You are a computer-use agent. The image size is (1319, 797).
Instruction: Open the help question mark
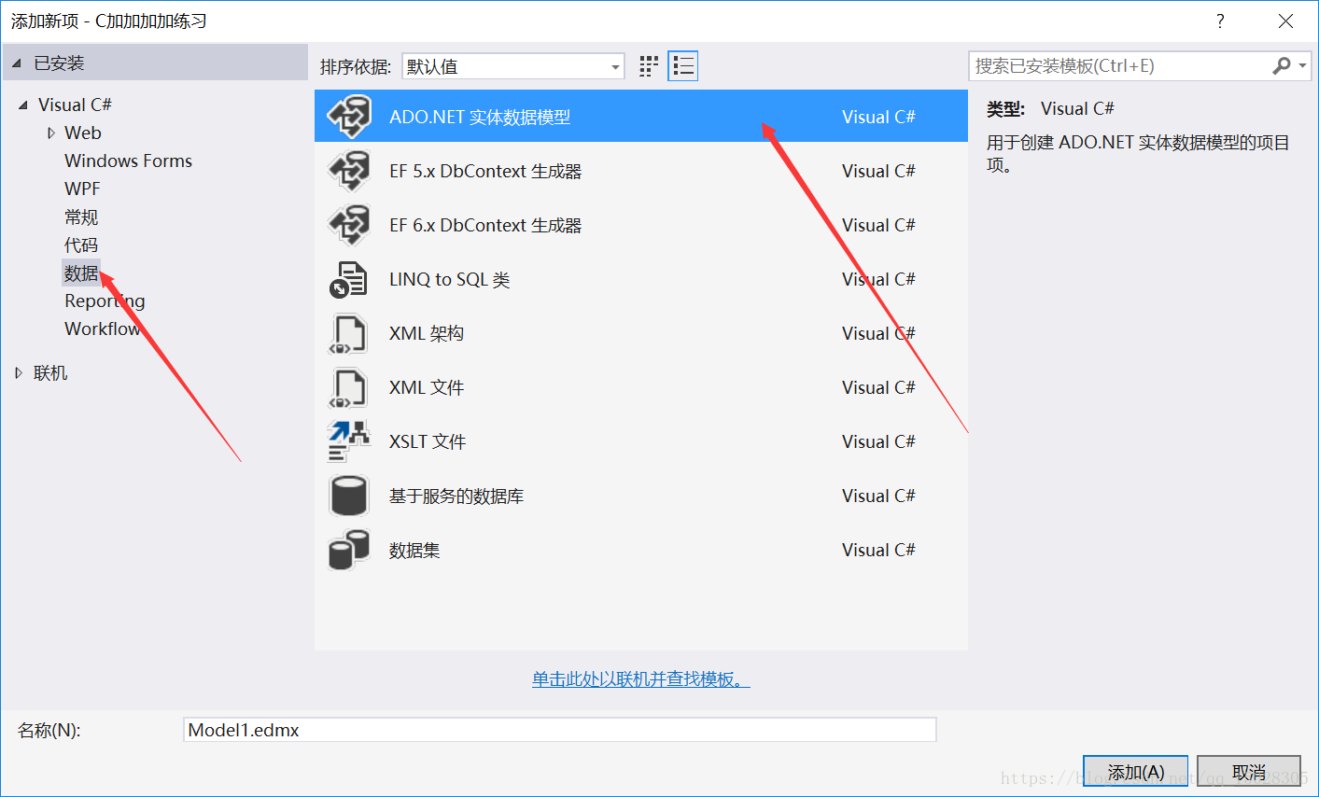1220,21
